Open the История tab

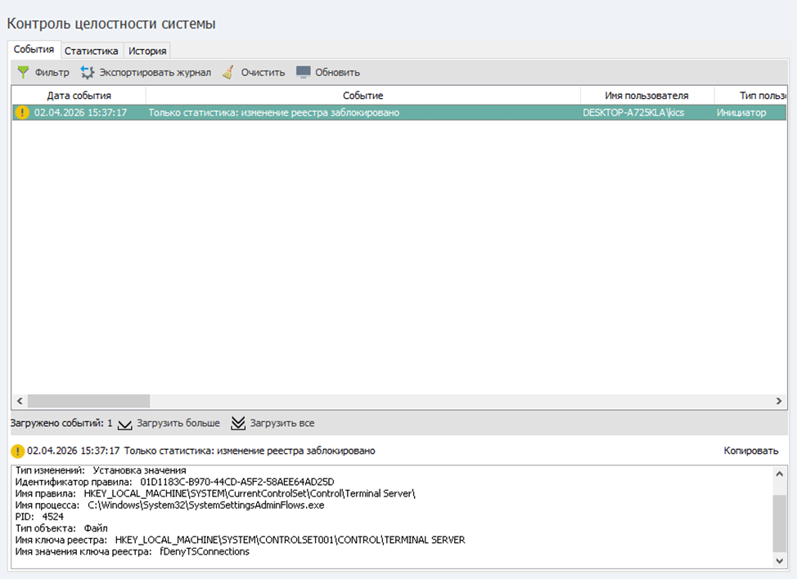(x=147, y=51)
